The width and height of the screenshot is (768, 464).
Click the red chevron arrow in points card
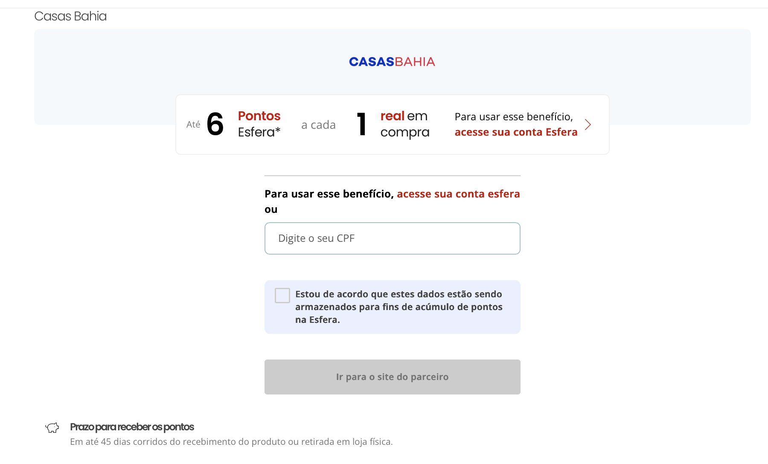(x=588, y=125)
